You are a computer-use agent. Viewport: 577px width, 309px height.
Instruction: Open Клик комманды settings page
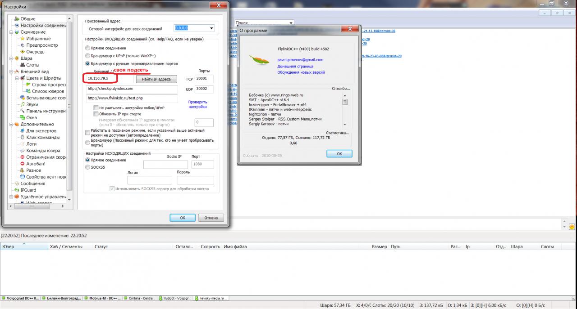42,137
